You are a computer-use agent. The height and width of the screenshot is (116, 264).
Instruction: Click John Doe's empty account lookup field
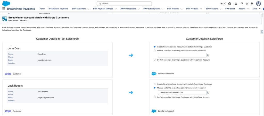pos(182,55)
